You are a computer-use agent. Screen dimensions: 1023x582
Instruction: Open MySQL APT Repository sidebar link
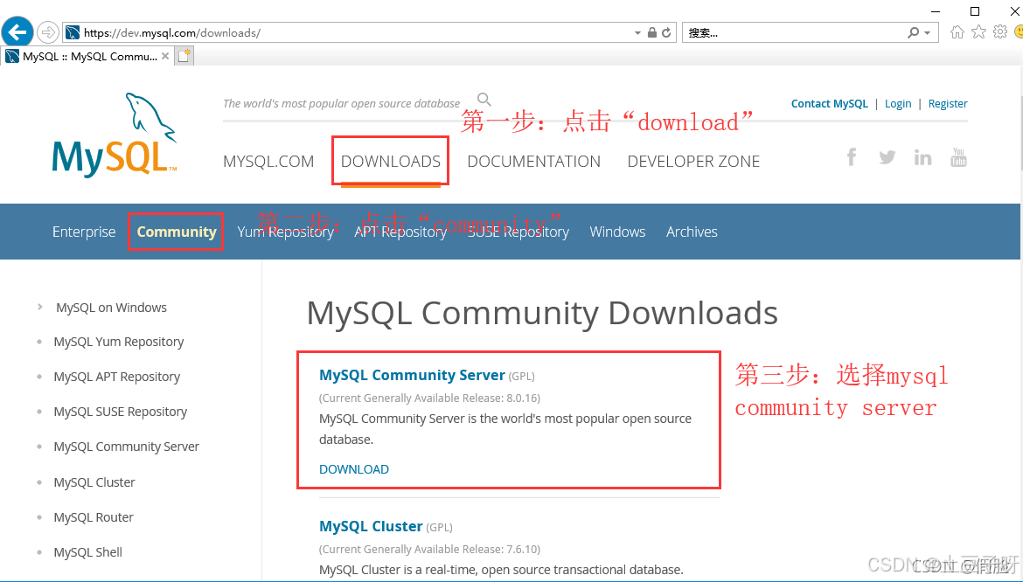click(x=117, y=377)
